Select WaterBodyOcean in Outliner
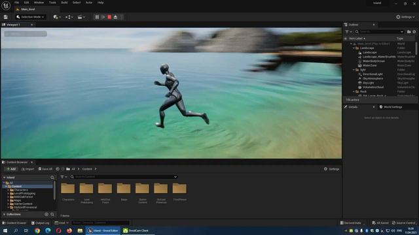This screenshot has height=235, width=419. point(374,61)
